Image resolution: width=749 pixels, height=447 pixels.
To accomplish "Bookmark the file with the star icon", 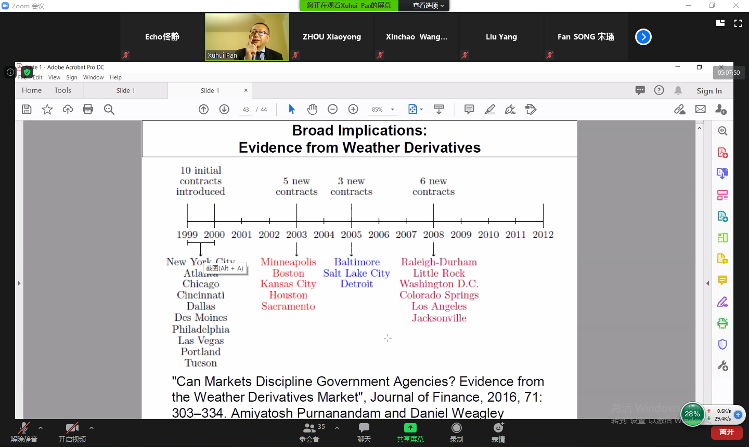I will (x=47, y=110).
